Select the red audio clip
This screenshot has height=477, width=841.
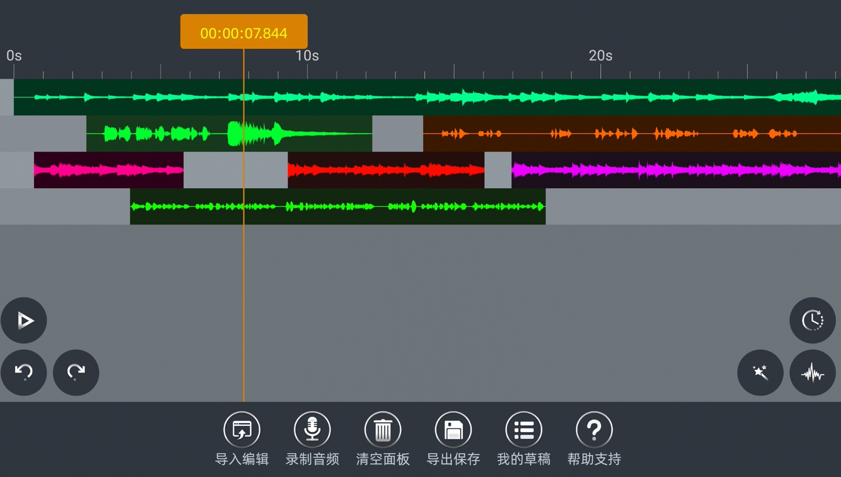386,170
